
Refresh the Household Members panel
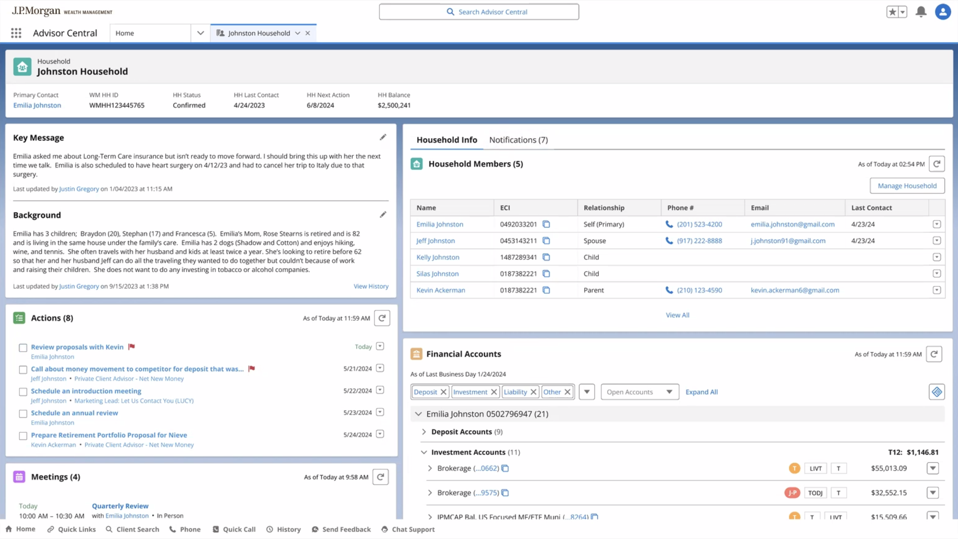pyautogui.click(x=936, y=164)
